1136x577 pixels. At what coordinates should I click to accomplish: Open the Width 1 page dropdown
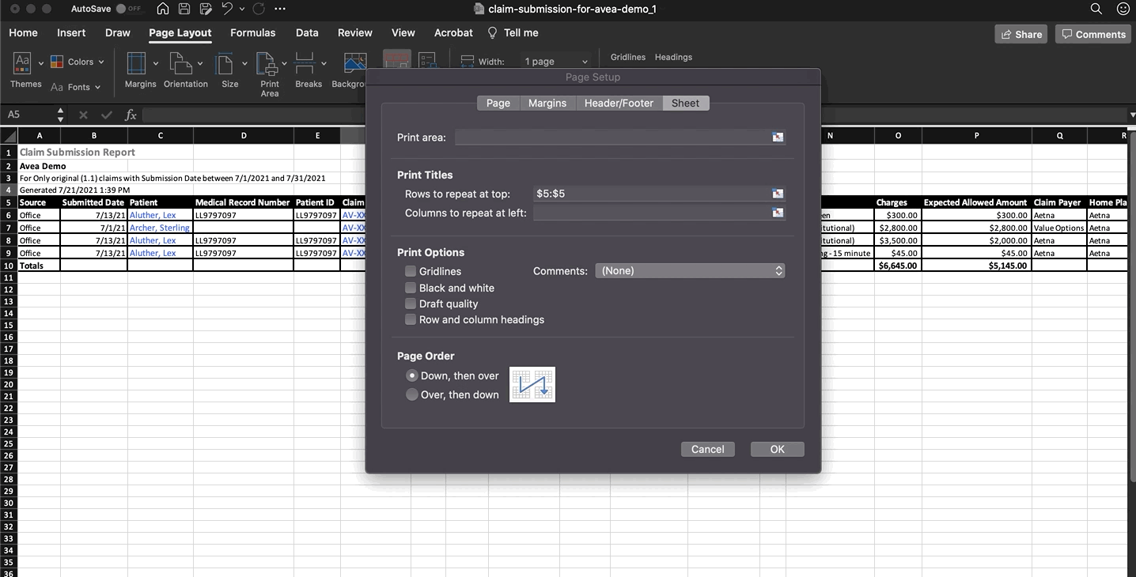pos(556,62)
